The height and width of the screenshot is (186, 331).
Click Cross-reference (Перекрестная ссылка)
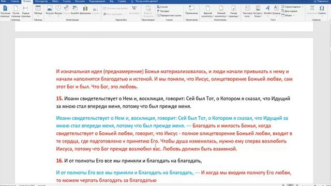[169, 16]
